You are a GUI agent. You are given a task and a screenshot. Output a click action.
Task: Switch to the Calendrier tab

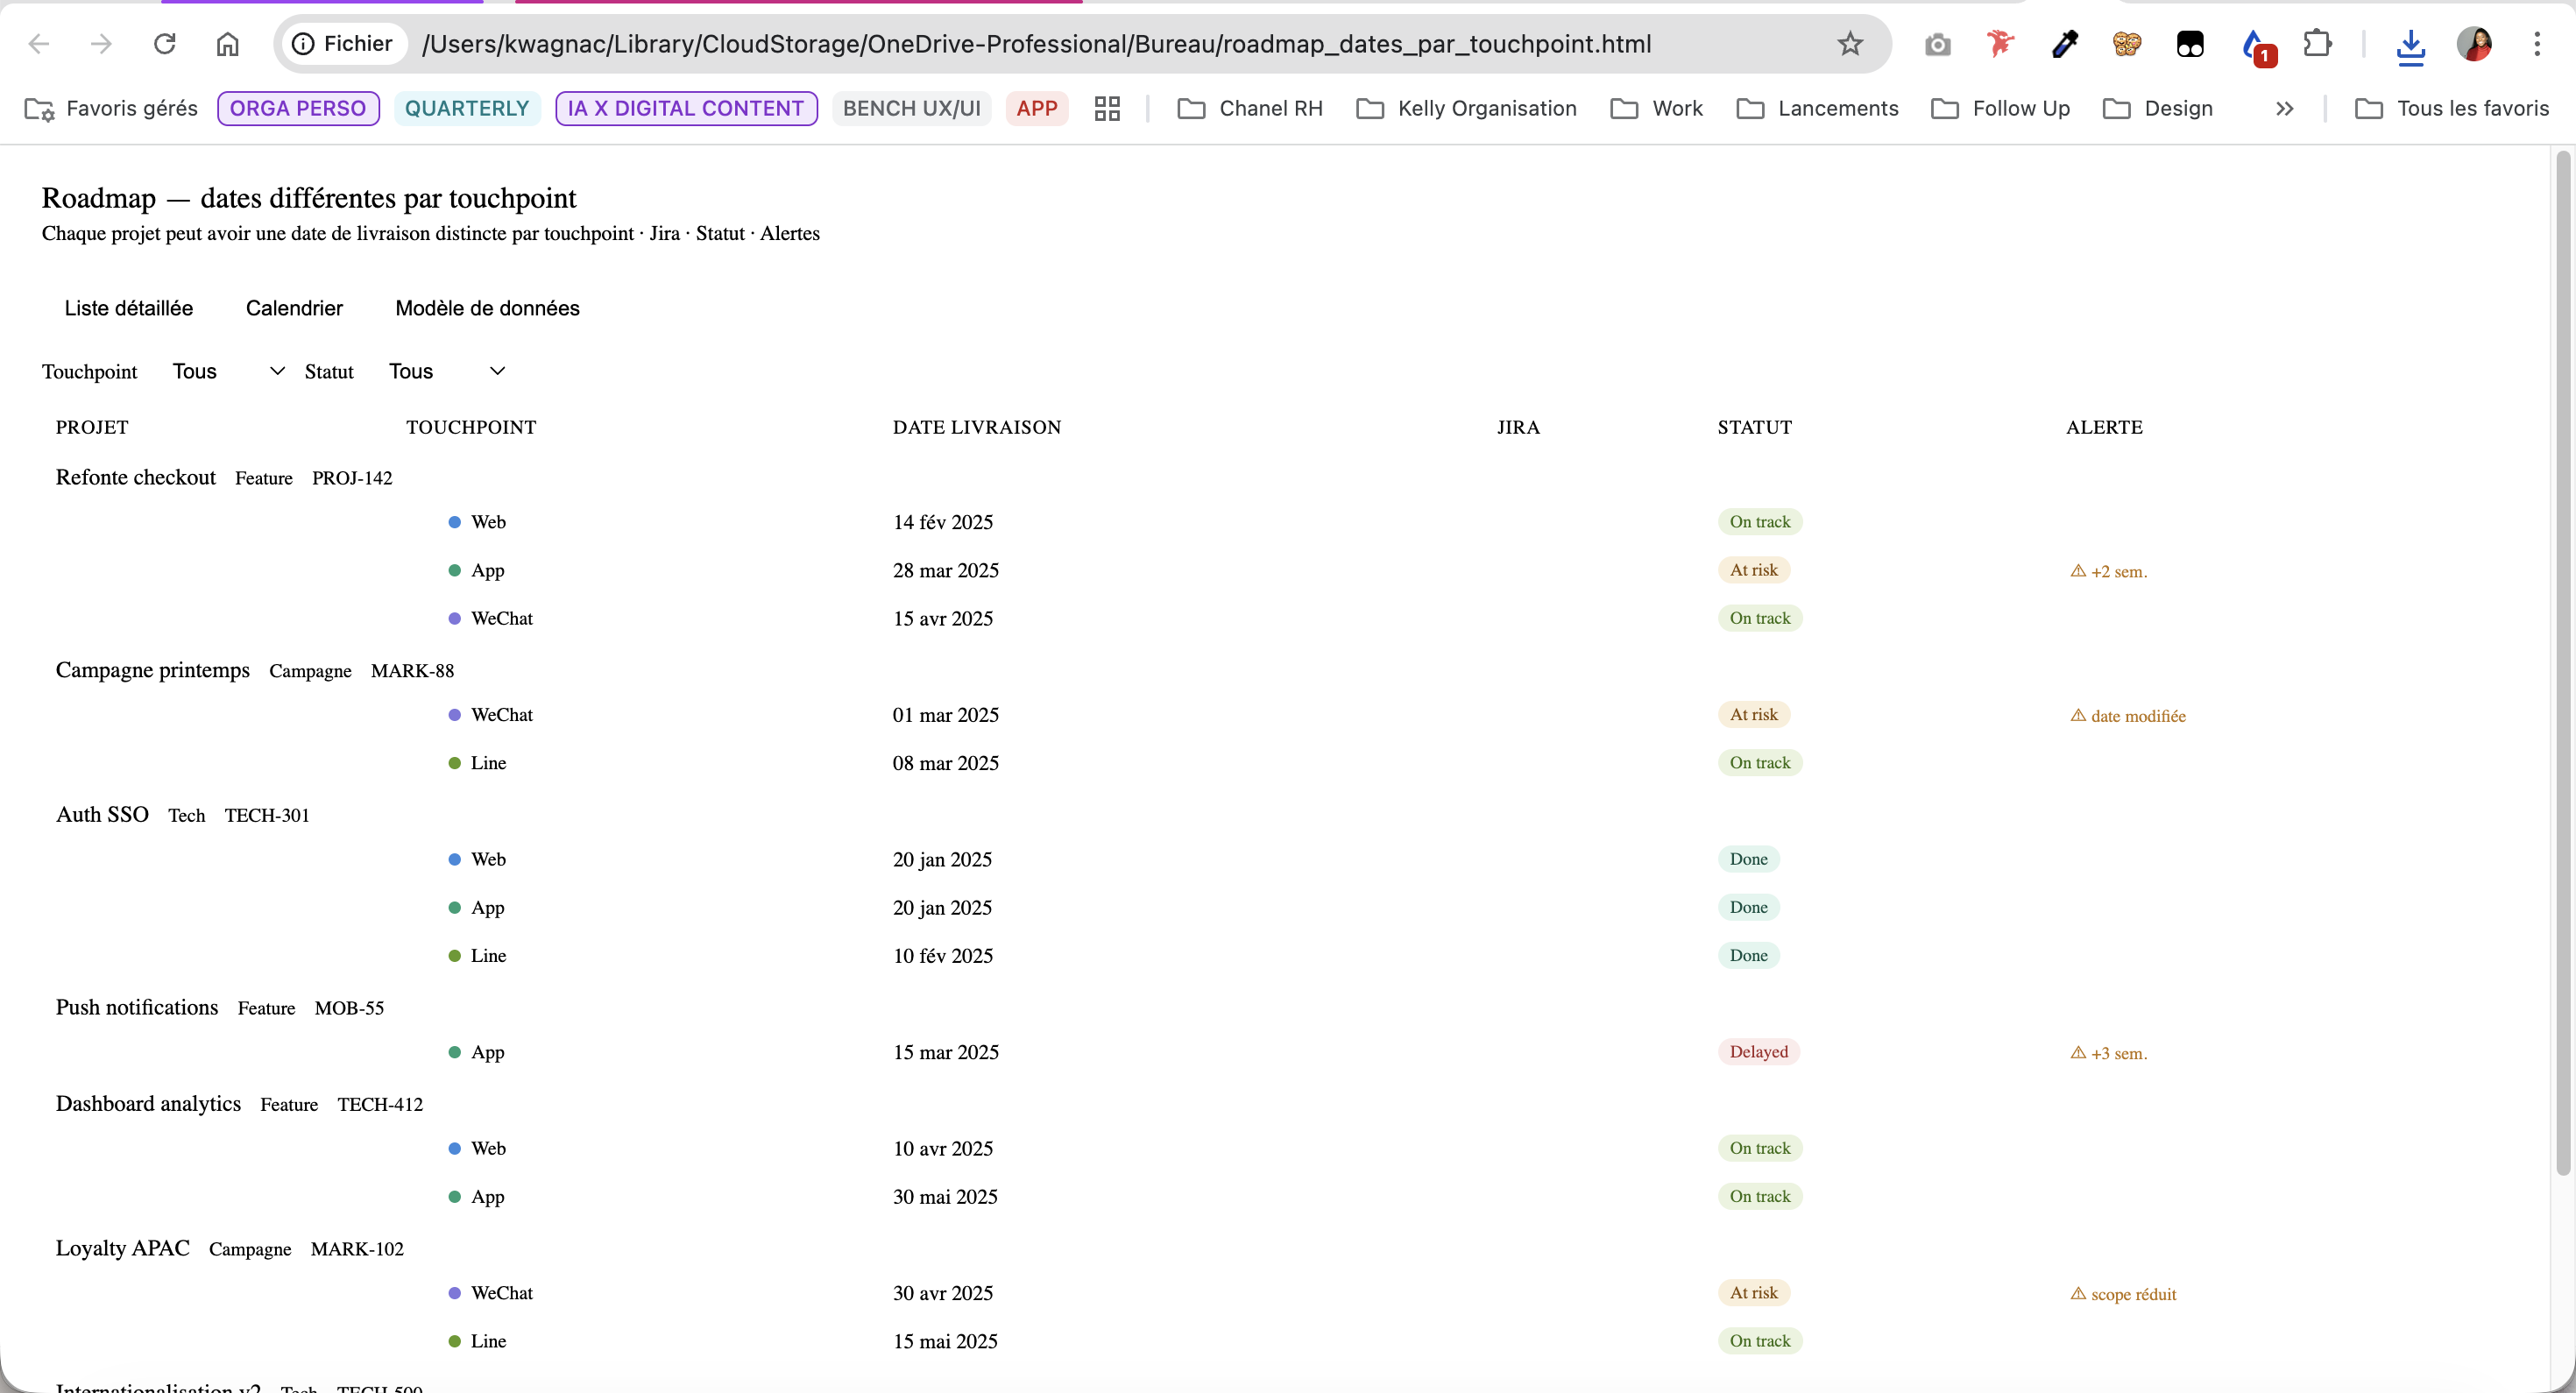point(294,308)
